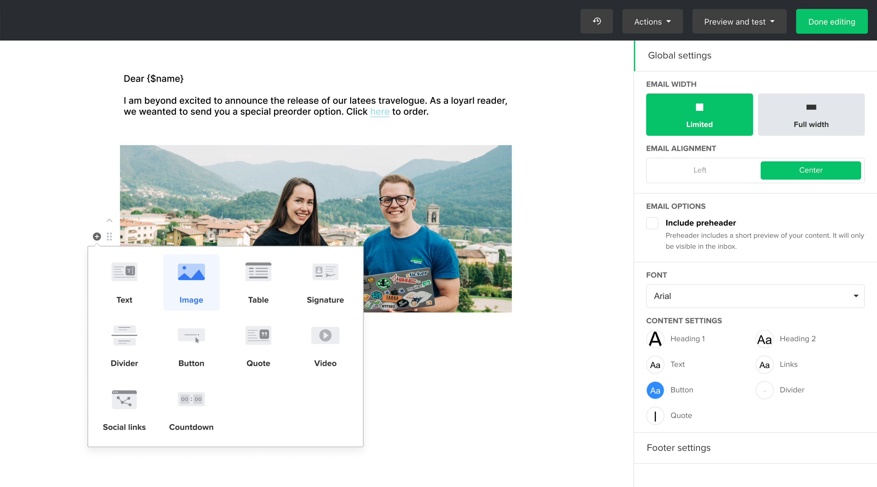Insert a Video block
877x487 pixels.
[x=325, y=345]
